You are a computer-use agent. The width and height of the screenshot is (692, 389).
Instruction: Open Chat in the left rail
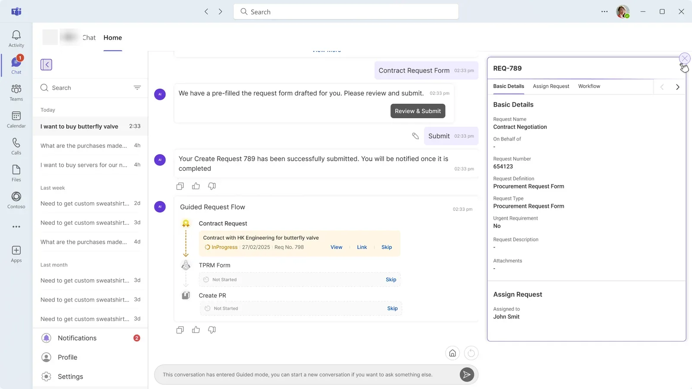[x=16, y=65]
